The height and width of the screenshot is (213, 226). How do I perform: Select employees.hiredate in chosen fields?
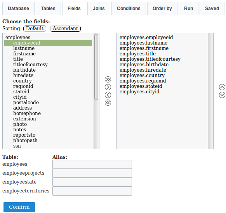[163, 70]
